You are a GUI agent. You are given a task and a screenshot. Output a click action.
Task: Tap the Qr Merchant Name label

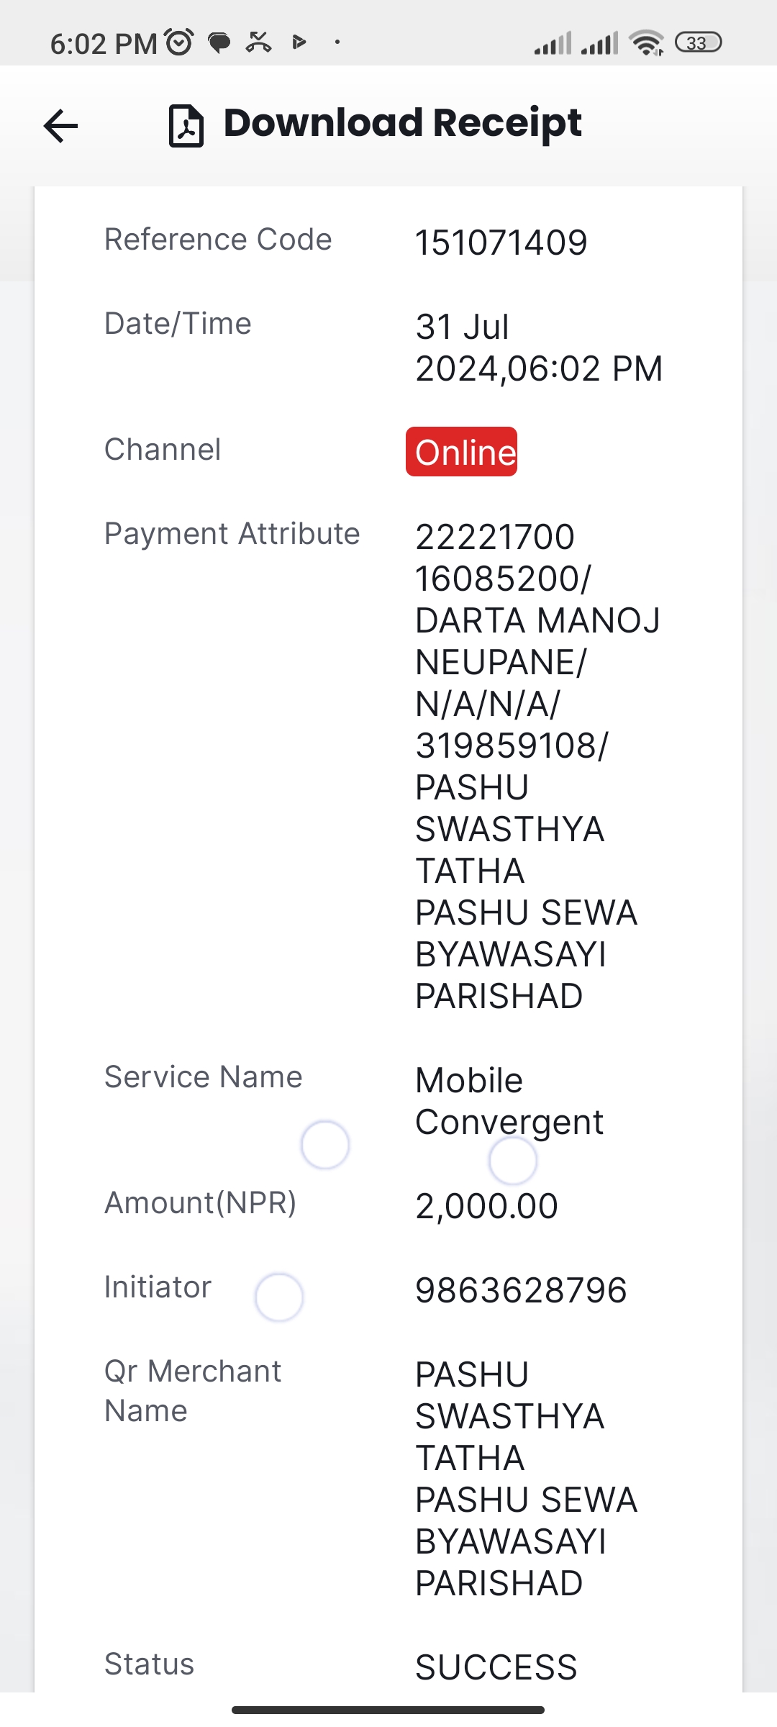pos(193,1391)
